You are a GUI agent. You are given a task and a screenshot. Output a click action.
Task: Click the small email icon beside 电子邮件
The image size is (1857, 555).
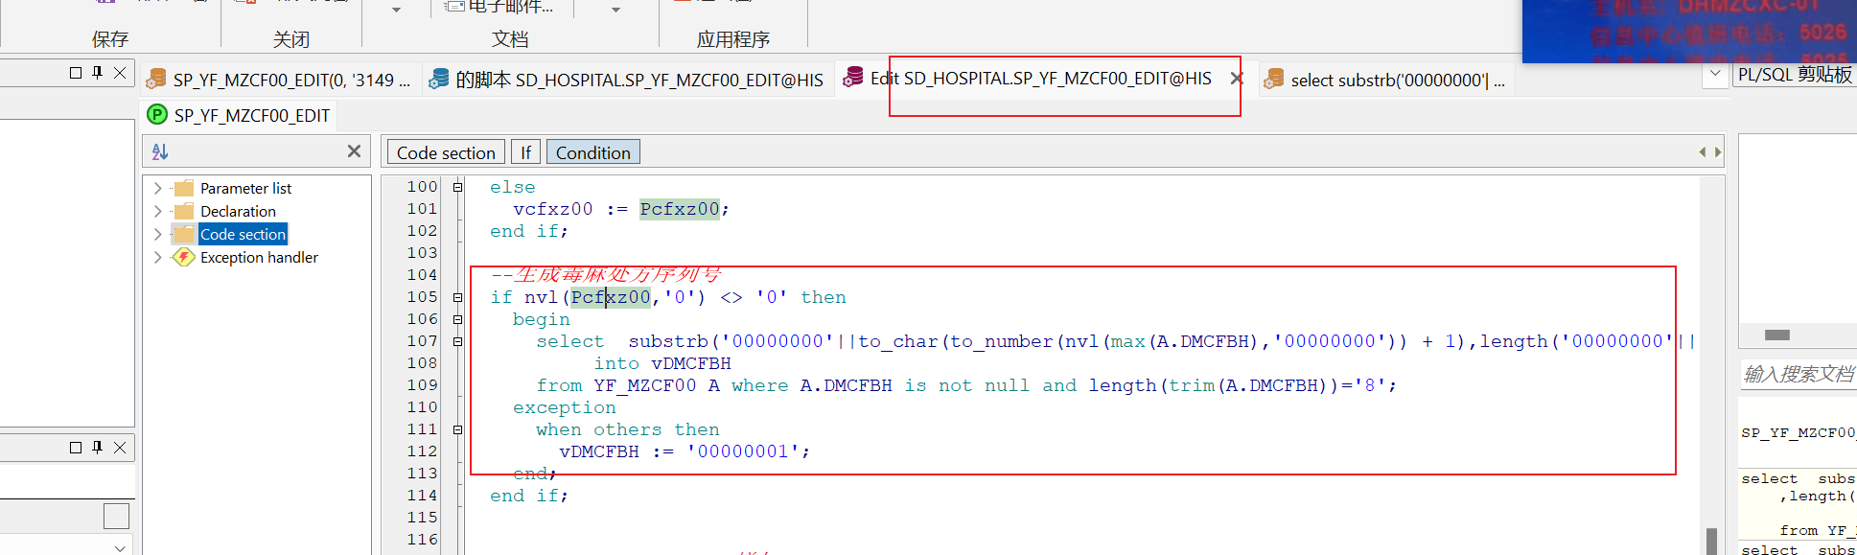(x=454, y=7)
